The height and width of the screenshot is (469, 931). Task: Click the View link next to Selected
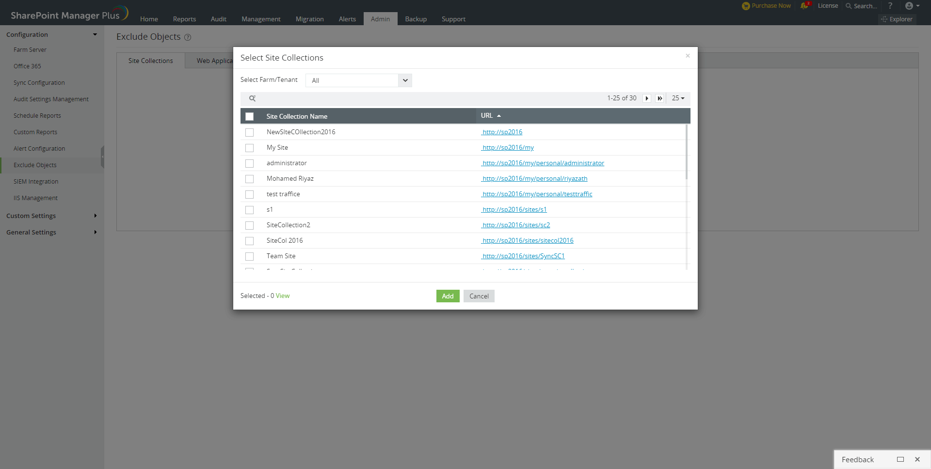tap(283, 296)
